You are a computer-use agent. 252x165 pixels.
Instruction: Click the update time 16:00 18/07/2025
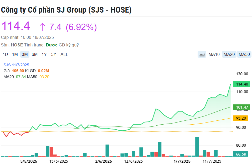click(x=37, y=38)
